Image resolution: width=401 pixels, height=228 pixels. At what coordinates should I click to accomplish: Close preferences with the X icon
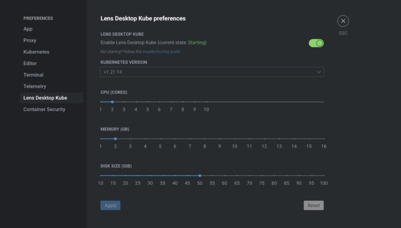(343, 21)
